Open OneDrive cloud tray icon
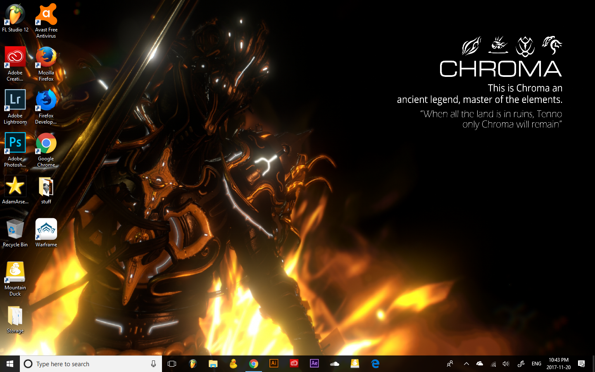This screenshot has height=372, width=595. (x=480, y=364)
